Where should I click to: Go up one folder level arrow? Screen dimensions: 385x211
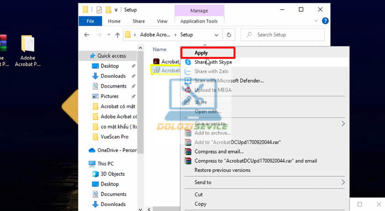point(117,35)
